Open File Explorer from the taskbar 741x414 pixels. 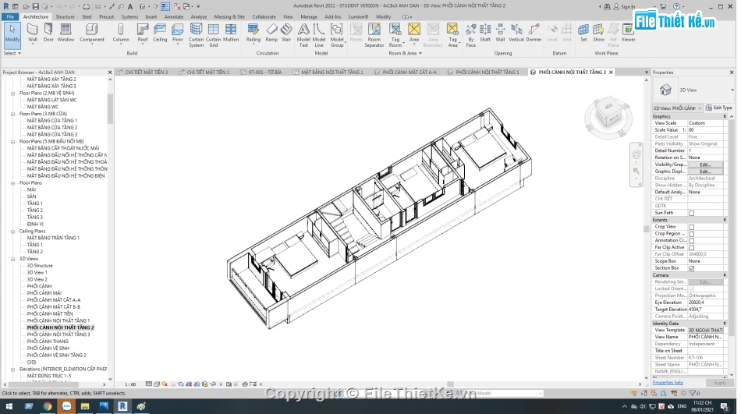85,406
